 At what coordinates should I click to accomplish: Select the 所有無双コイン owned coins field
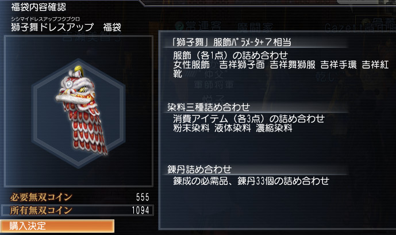pos(77,210)
